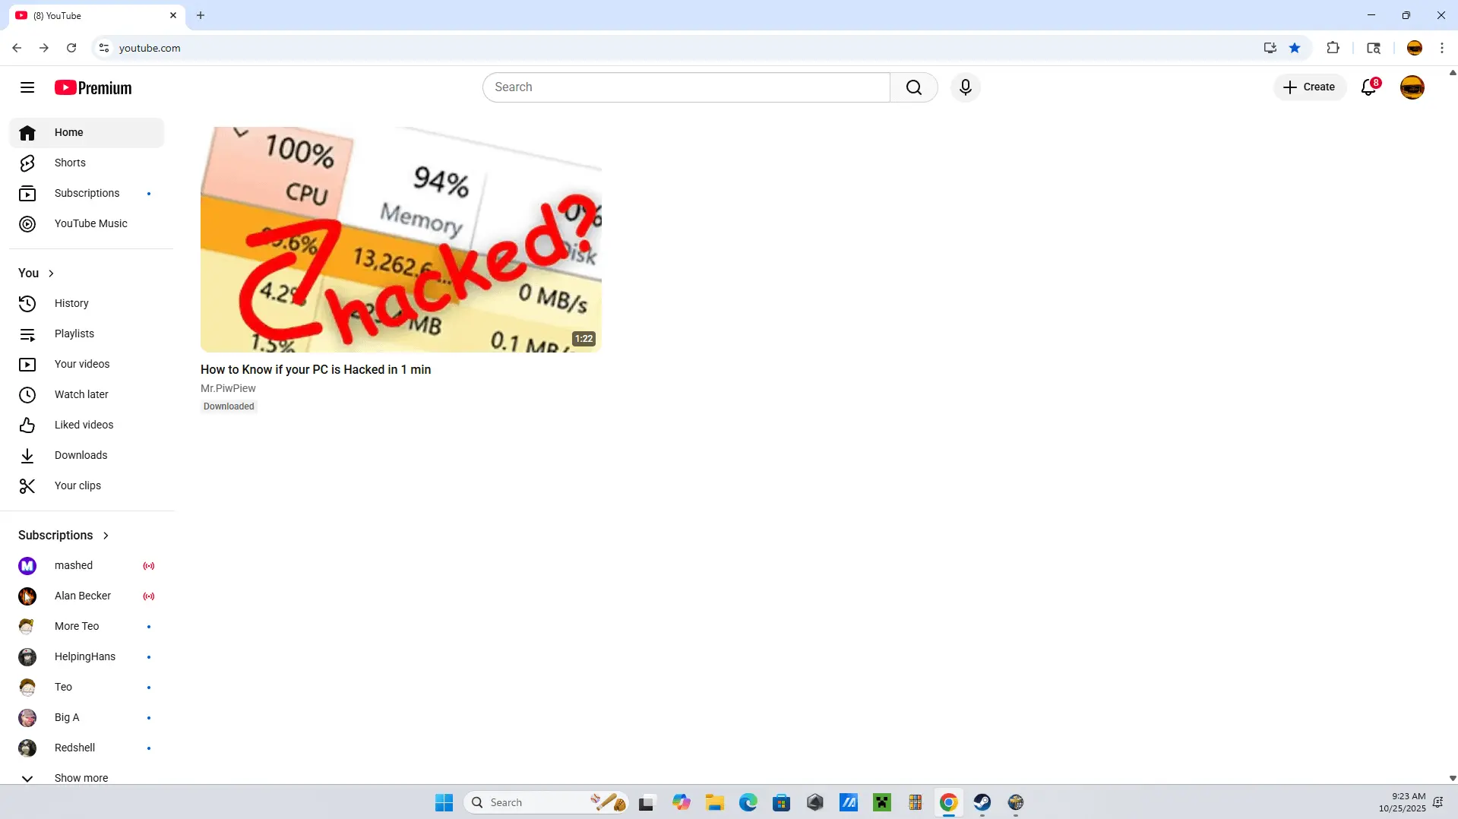Click the search magnifier button
This screenshot has height=819, width=1458.
(913, 87)
